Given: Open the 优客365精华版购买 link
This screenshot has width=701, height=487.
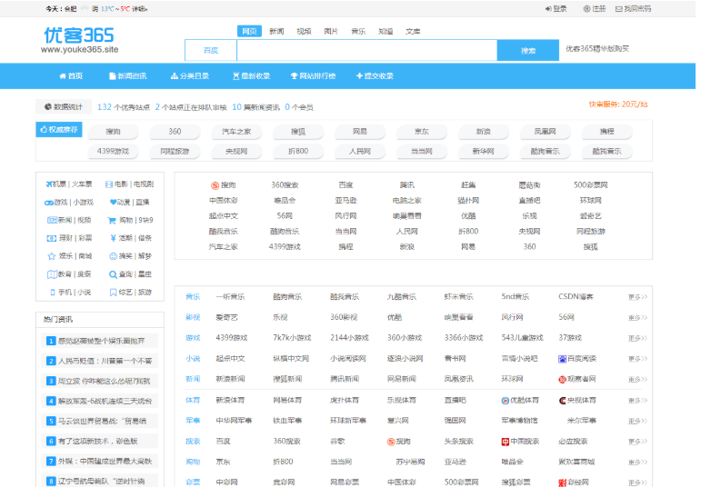Looking at the screenshot, I should coord(597,49).
